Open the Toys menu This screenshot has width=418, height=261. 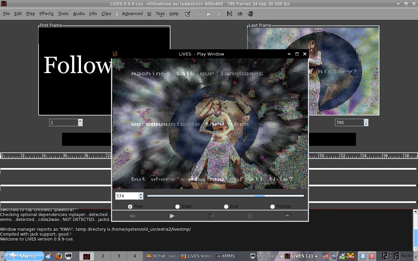pos(160,14)
